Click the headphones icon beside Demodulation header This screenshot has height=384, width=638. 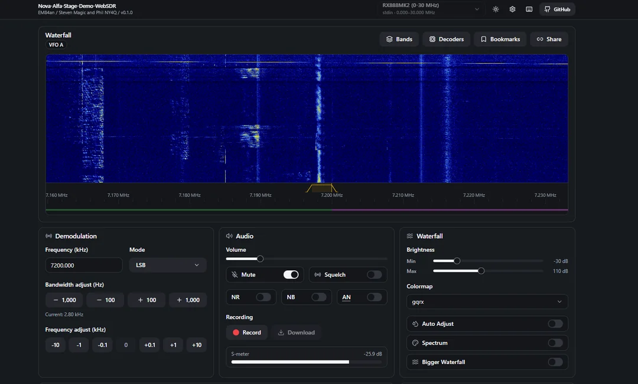(x=49, y=236)
